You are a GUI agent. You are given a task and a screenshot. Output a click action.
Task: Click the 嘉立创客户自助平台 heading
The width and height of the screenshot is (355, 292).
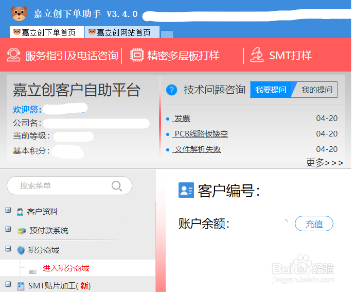[77, 90]
